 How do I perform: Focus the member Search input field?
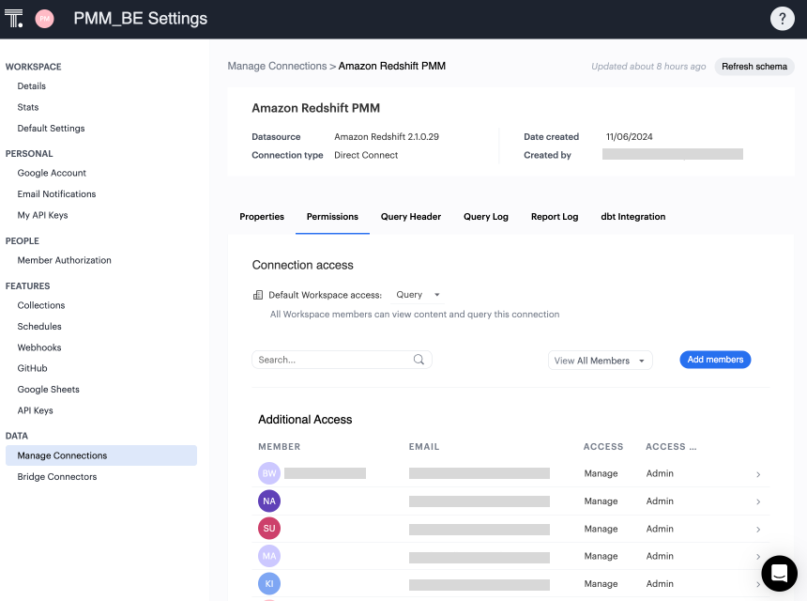click(x=333, y=360)
